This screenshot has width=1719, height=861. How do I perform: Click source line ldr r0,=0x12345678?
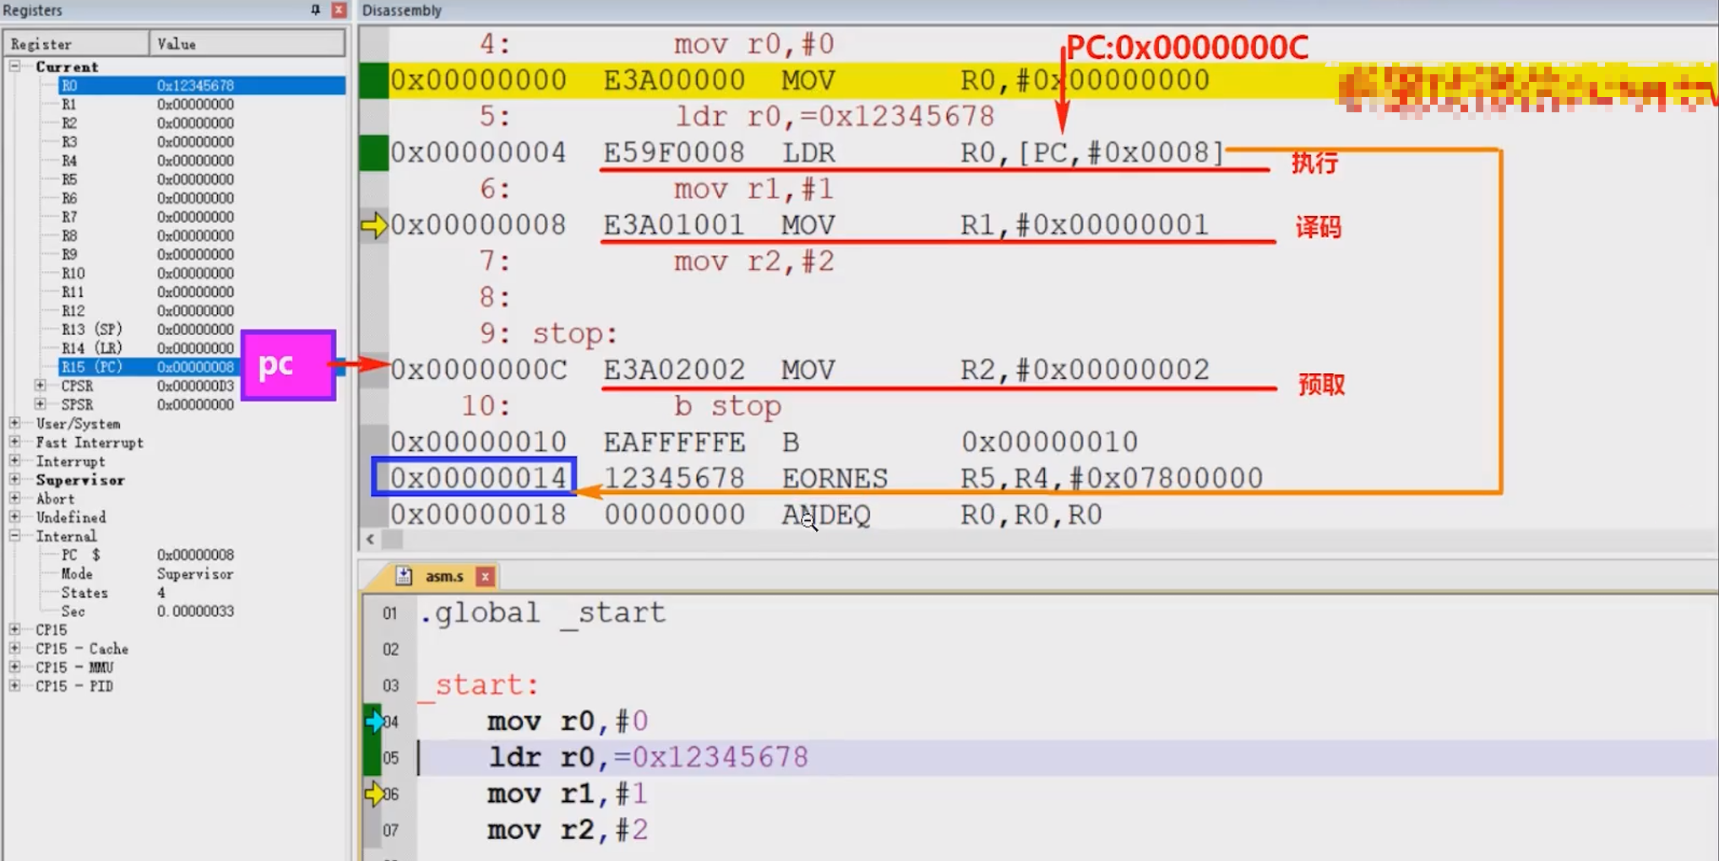click(648, 757)
